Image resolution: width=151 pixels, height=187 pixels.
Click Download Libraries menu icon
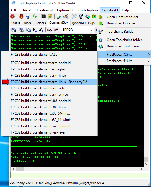(x=101, y=23)
